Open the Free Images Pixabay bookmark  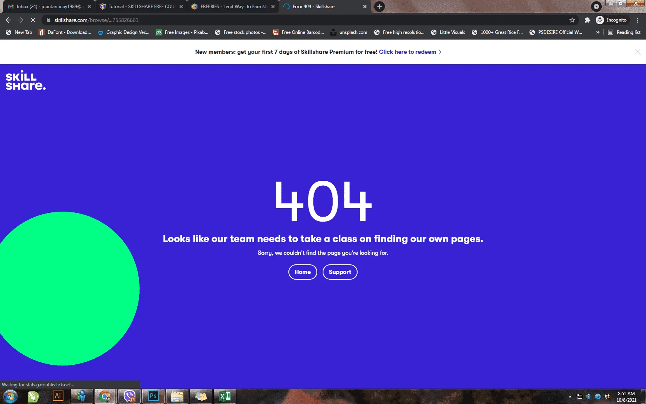pos(182,32)
